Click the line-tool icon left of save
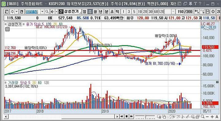221x121 pixels. click(x=202, y=12)
